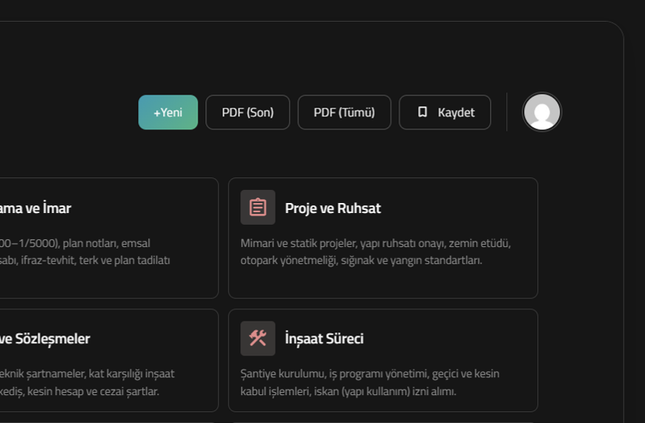Select the Proje ve Ruhsat description text
Viewport: 645px width, 423px height.
click(375, 252)
